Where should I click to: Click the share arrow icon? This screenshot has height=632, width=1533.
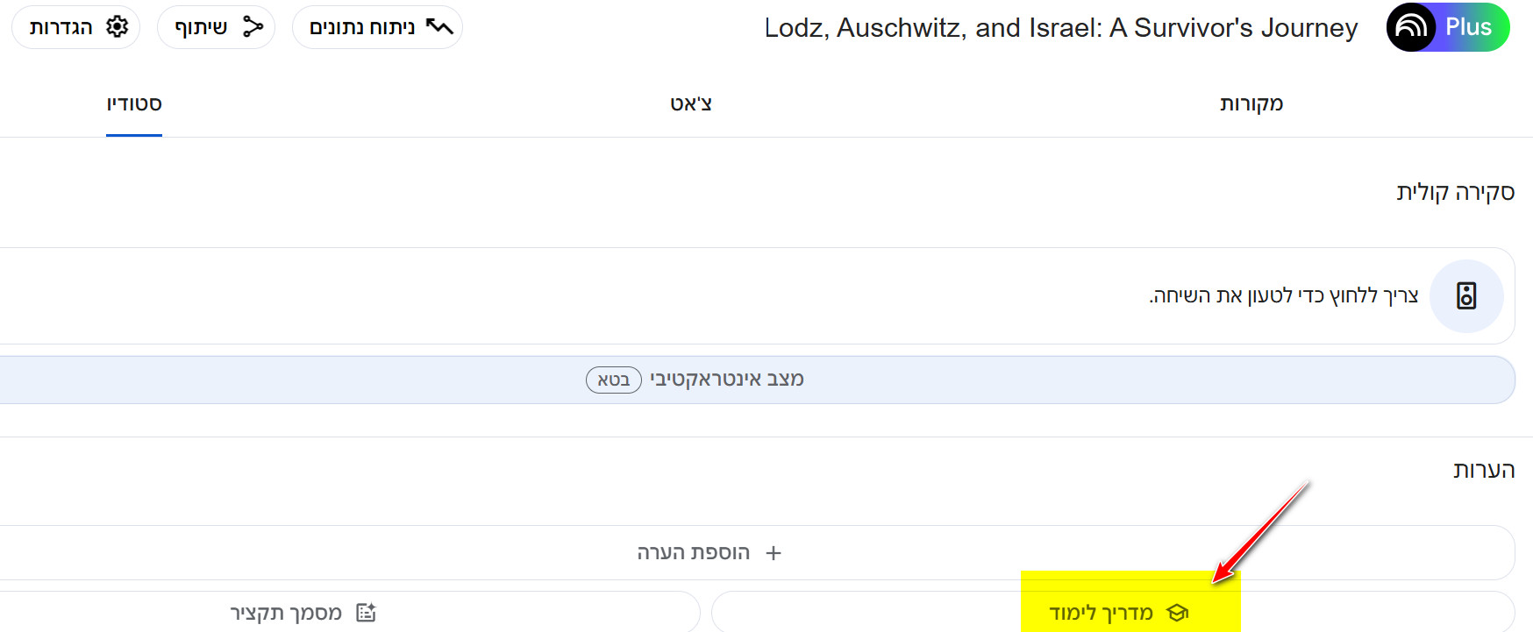(253, 27)
